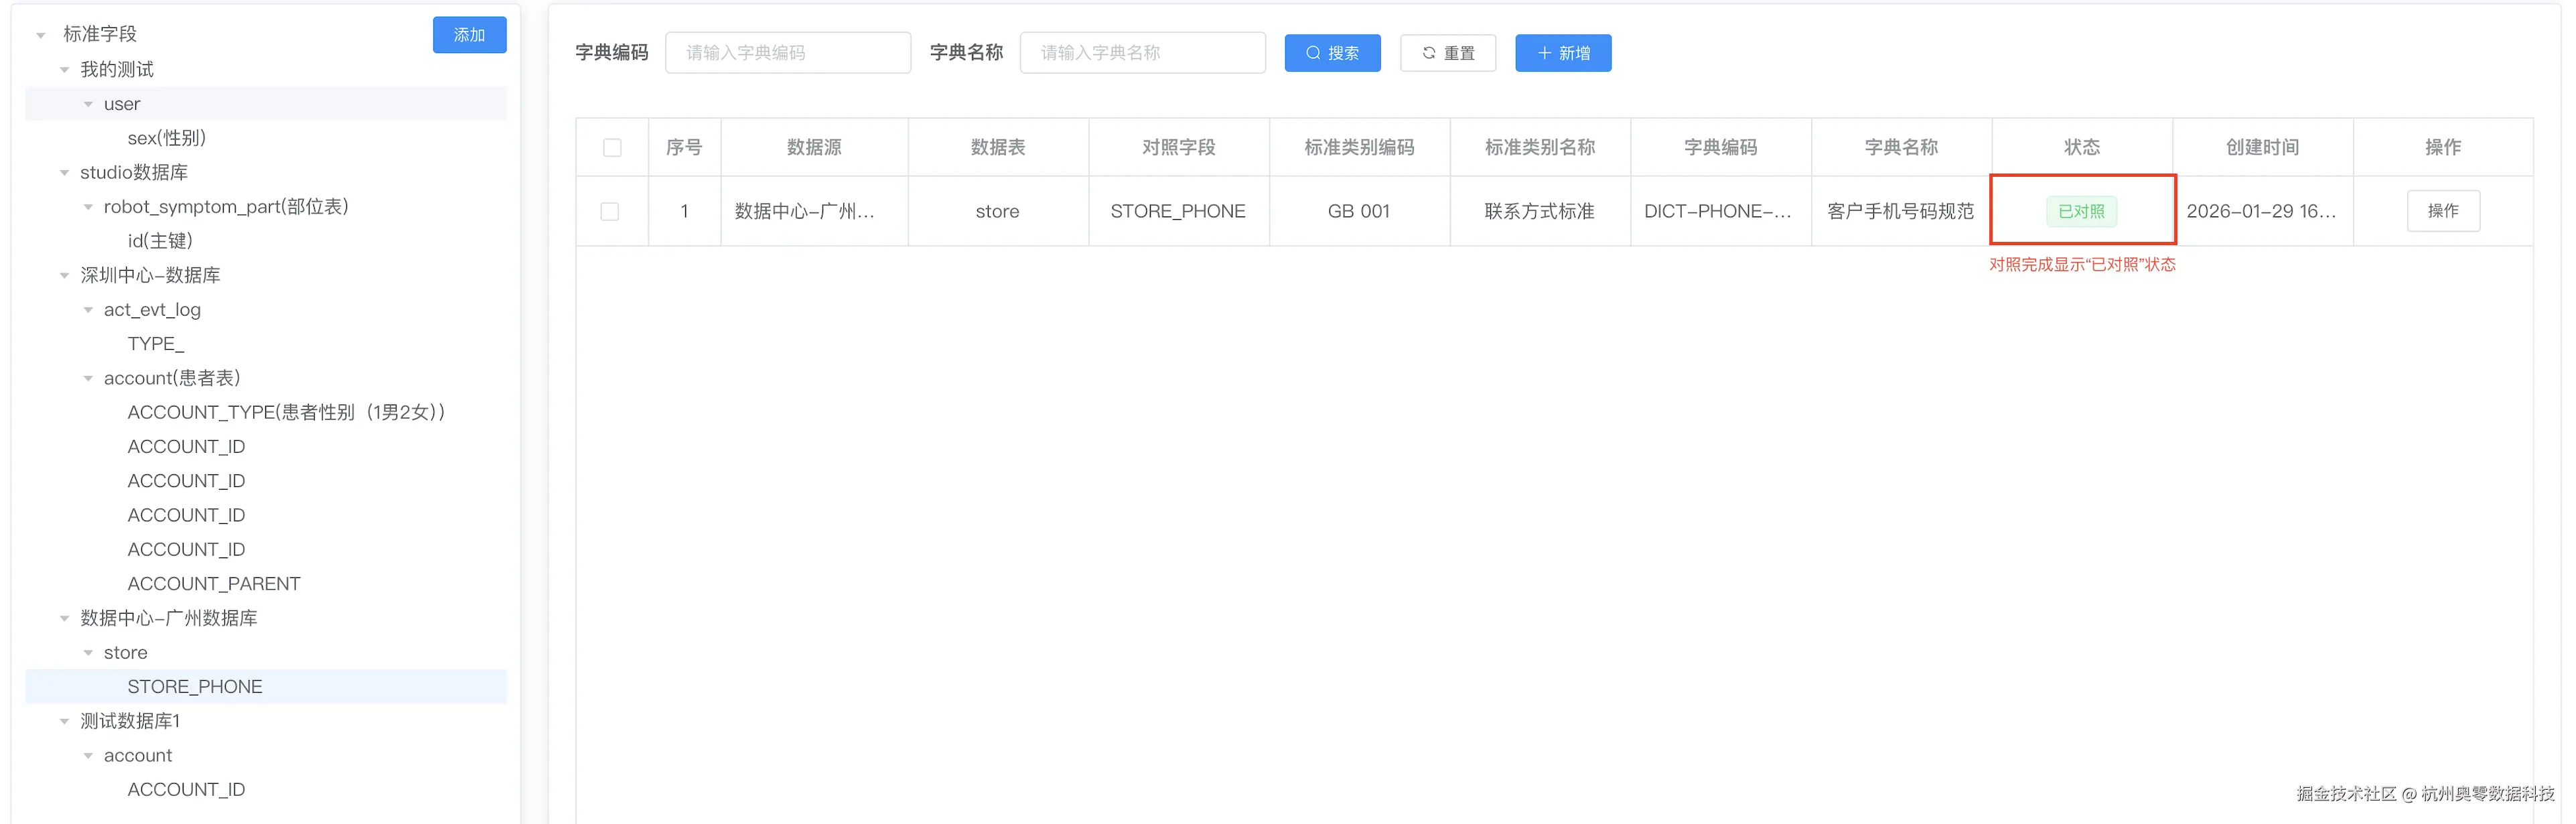Click the refresh icon on the 重置 button
This screenshot has width=2576, height=824.
(x=1427, y=53)
